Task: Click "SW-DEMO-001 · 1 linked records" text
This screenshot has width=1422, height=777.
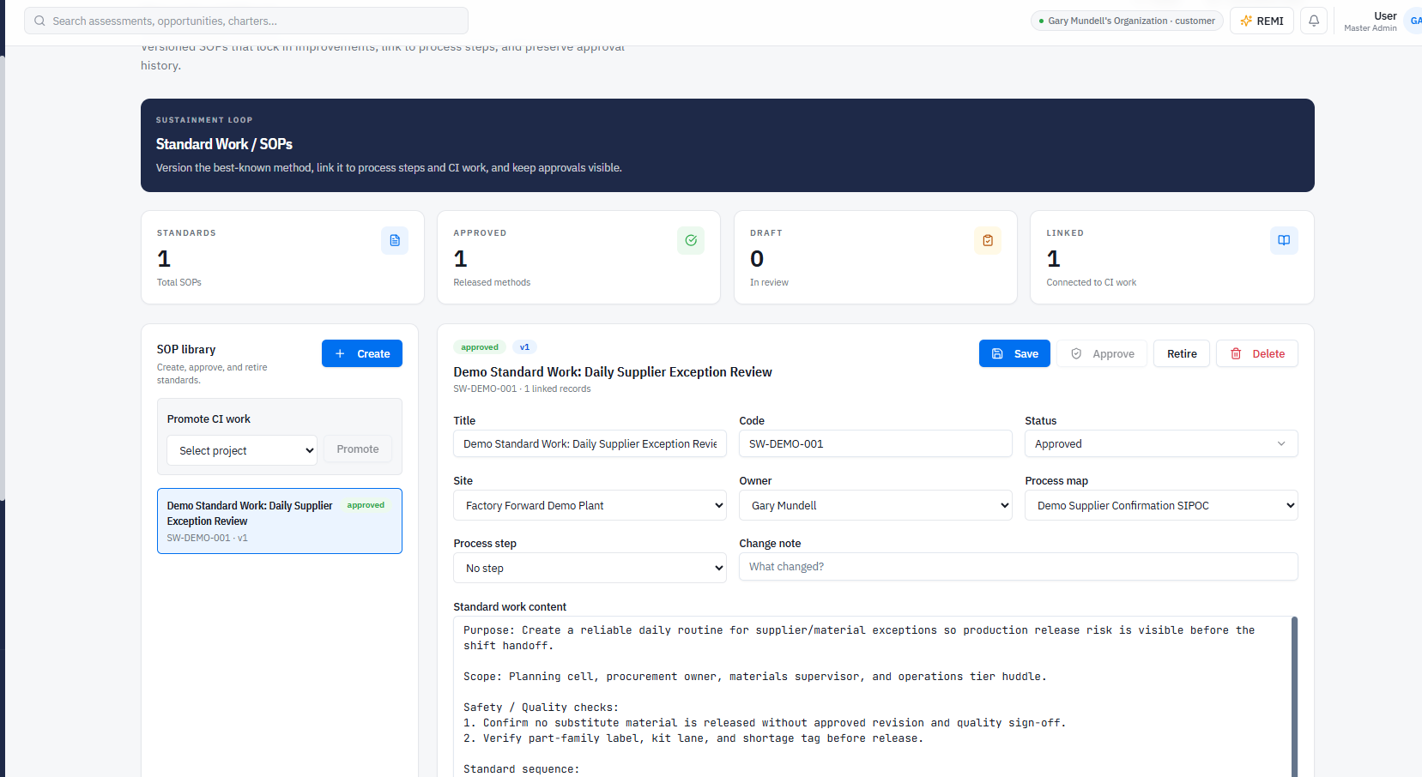Action: [522, 388]
